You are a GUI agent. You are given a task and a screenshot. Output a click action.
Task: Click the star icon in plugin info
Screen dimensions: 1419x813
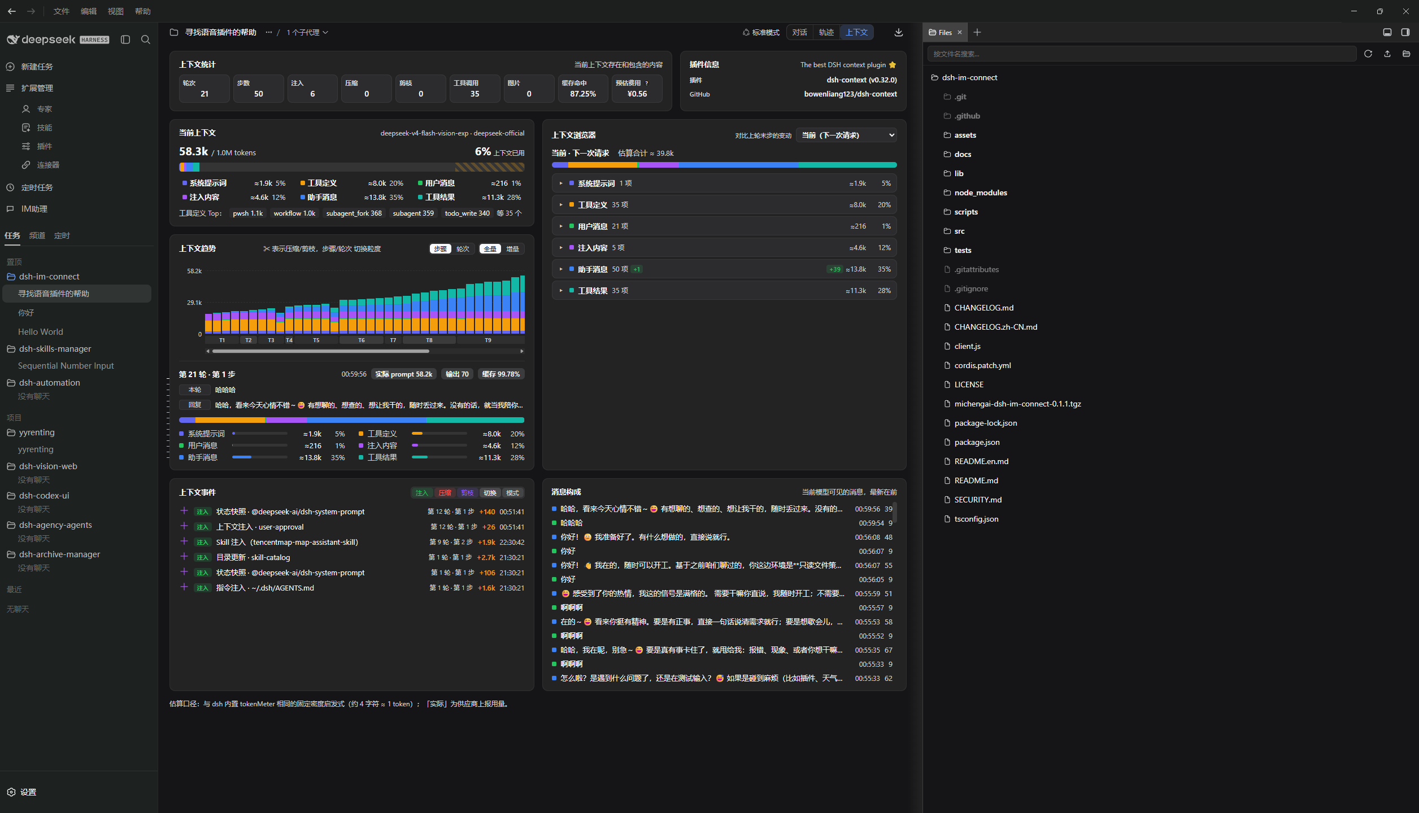[x=893, y=65]
